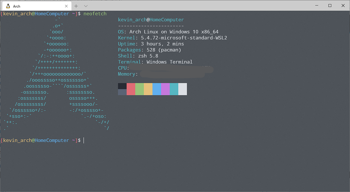This screenshot has width=350, height=192.
Task: Click the blue color swatch
Action: coord(157,89)
